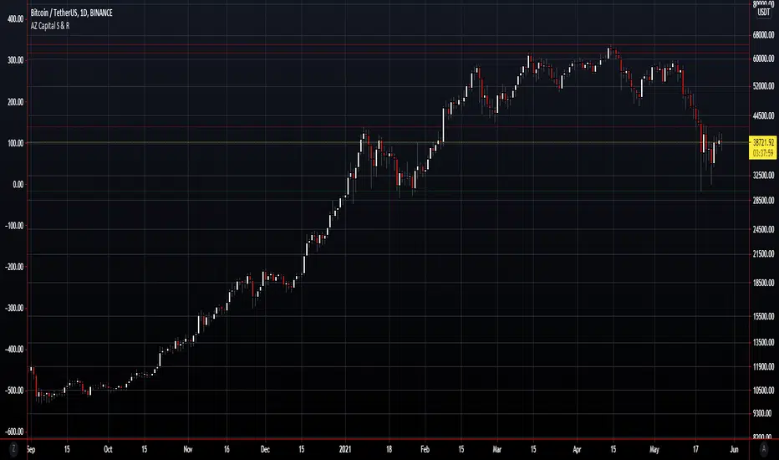Click the 52000.00 price axis label
The height and width of the screenshot is (460, 779).
tap(763, 86)
